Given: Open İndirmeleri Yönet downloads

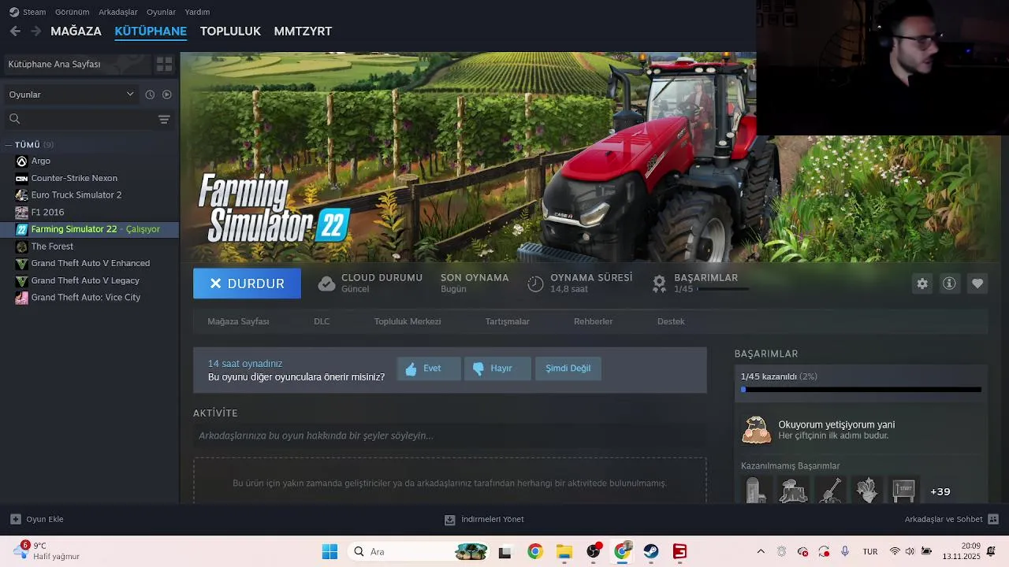Looking at the screenshot, I should click(x=484, y=519).
